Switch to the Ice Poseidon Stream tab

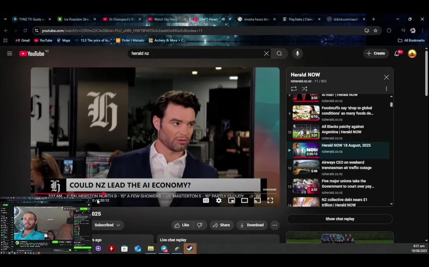pyautogui.click(x=77, y=19)
